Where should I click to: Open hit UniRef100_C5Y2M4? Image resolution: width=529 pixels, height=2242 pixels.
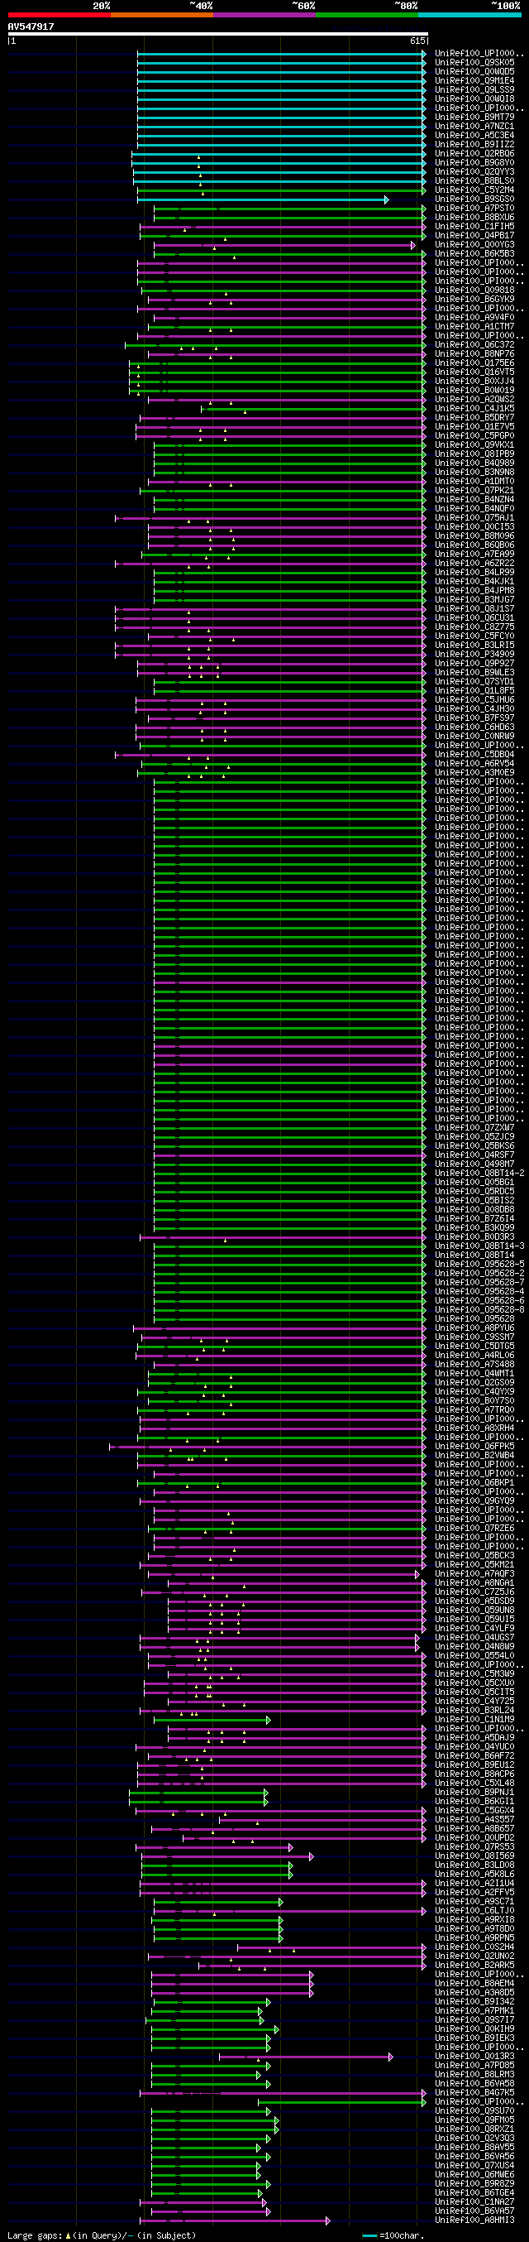(x=474, y=190)
